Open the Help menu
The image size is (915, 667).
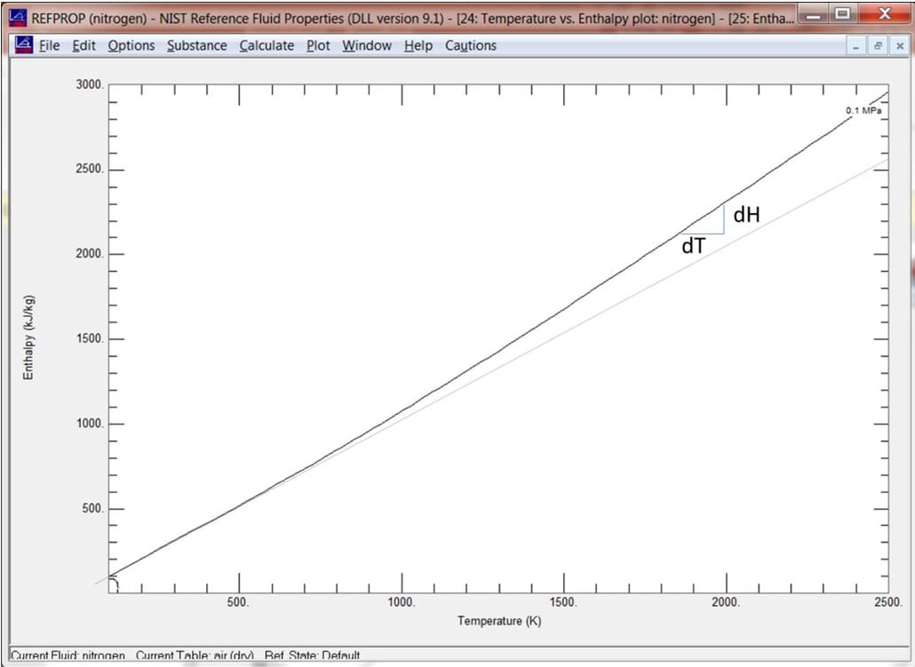pyautogui.click(x=418, y=45)
